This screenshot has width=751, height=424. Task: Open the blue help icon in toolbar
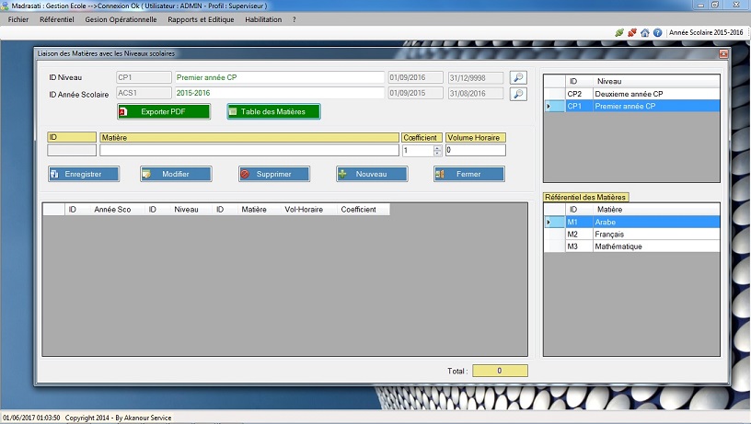pos(658,32)
